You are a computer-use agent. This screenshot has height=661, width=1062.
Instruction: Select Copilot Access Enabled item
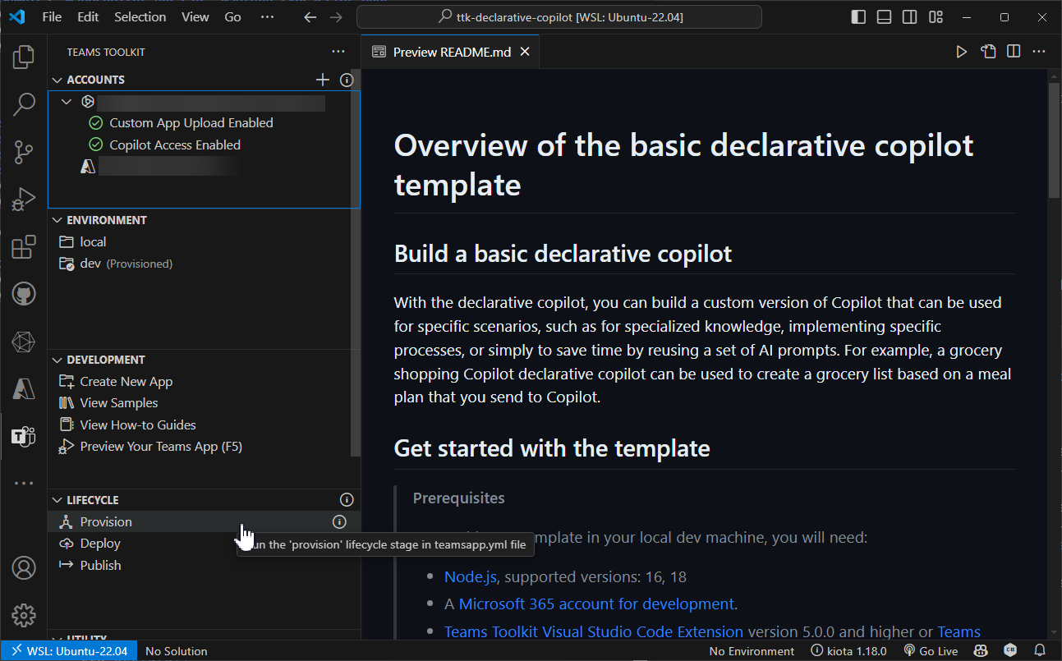(x=204, y=145)
